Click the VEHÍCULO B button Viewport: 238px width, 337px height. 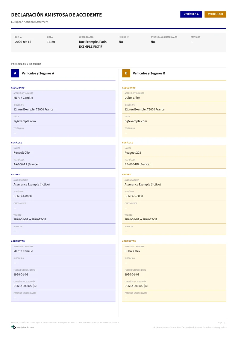(215, 14)
